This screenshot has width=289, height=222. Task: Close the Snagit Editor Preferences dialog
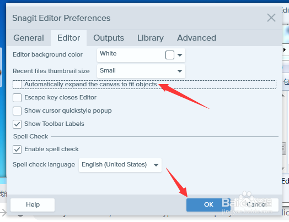(x=271, y=18)
